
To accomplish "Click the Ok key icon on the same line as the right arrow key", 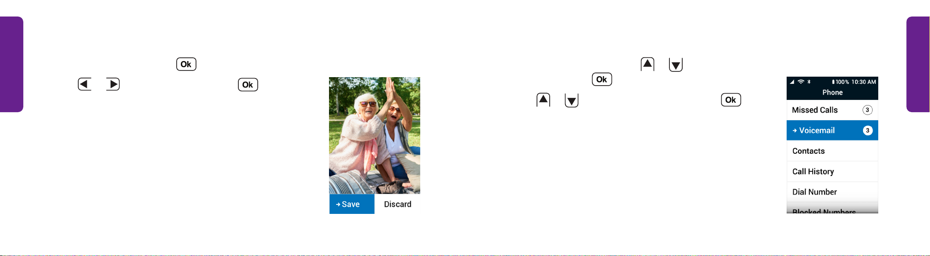I will (x=248, y=85).
